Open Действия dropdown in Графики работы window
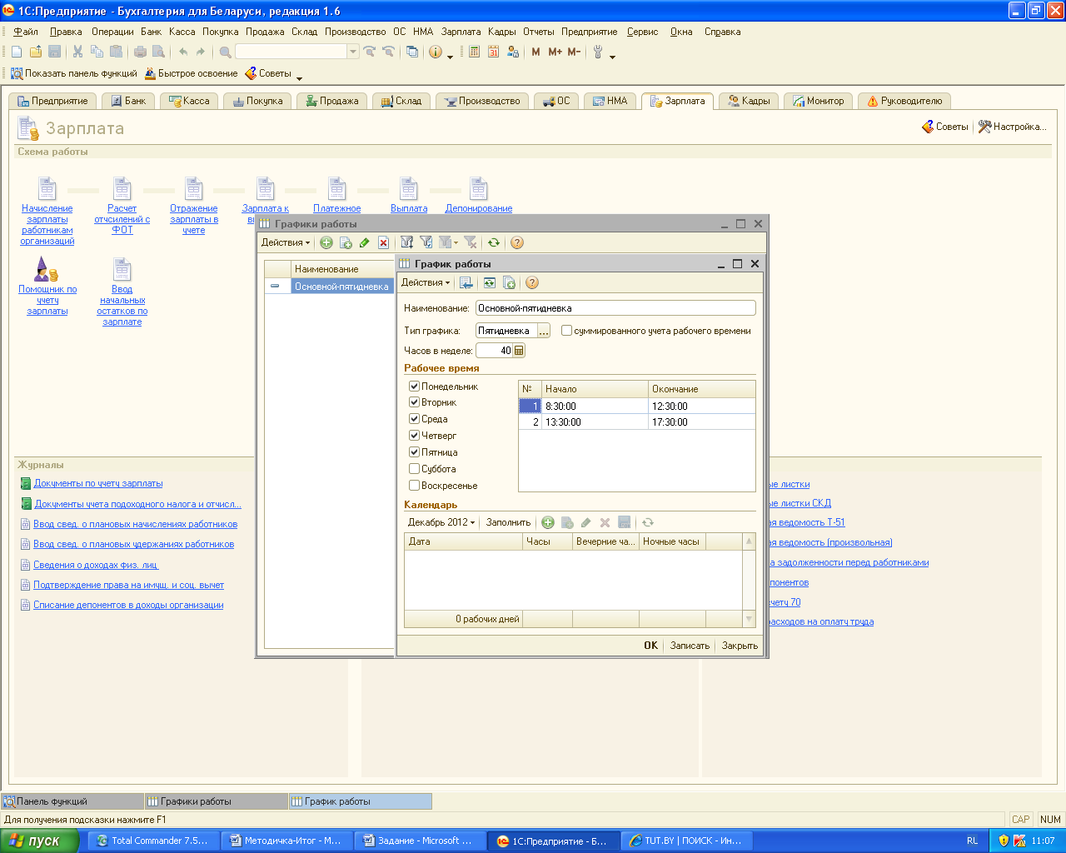The image size is (1066, 853). point(286,242)
